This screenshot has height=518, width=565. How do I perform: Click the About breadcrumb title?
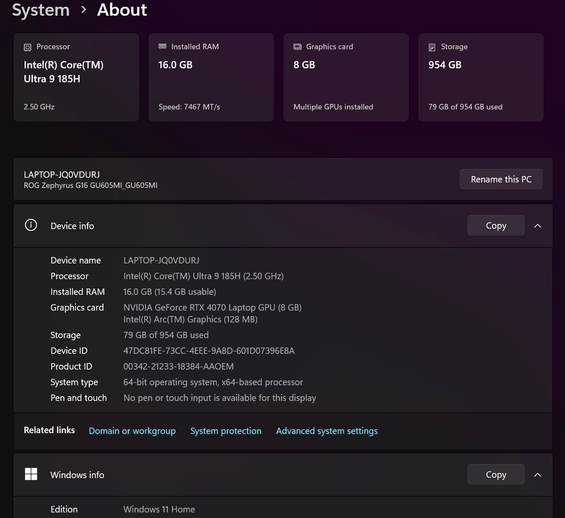click(122, 9)
